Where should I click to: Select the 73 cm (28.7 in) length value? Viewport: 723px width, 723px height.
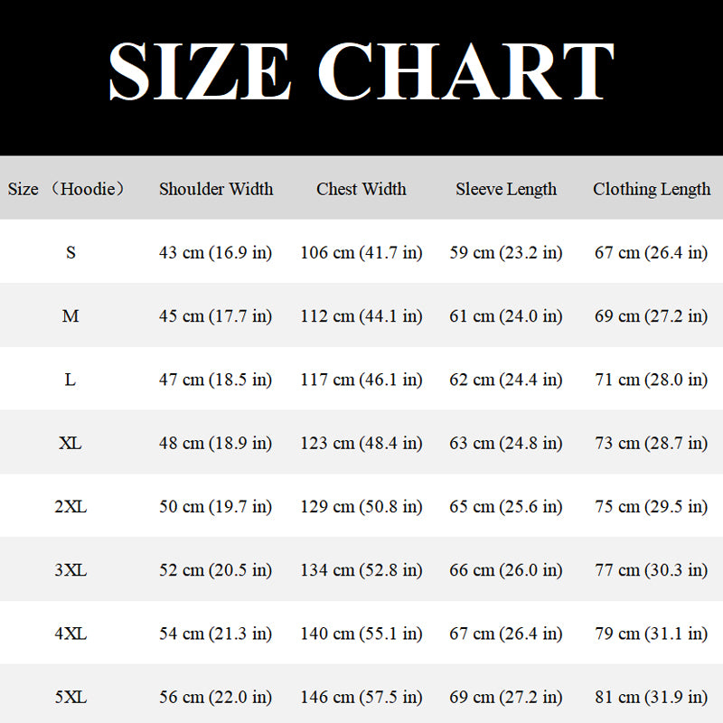652,444
